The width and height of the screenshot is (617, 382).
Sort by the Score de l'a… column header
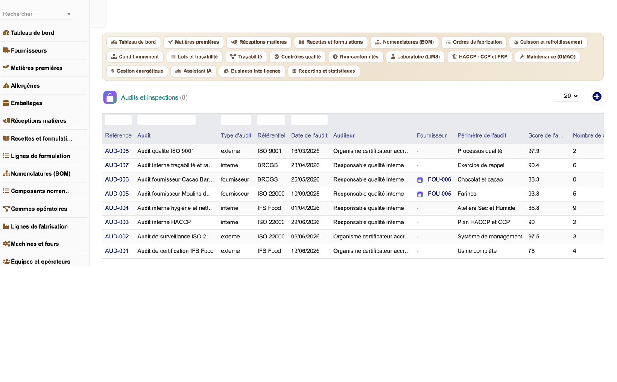[x=546, y=135]
